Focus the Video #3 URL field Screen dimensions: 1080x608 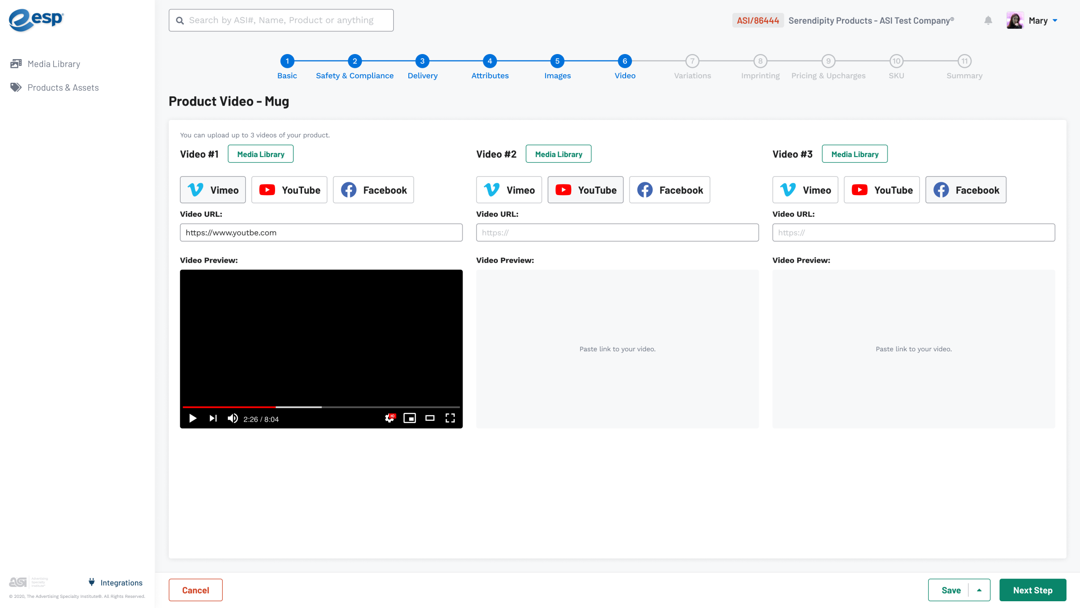coord(913,233)
